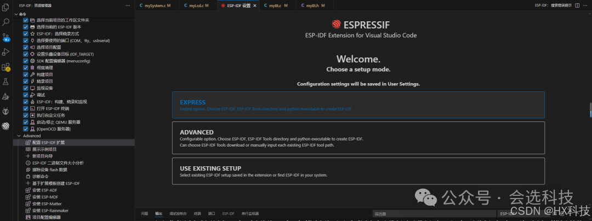Select 展示示例项目 tree item
Viewport: 592px width, 221px height.
click(x=73, y=149)
